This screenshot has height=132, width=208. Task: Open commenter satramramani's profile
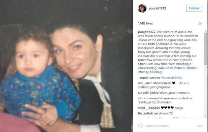coord(148,98)
